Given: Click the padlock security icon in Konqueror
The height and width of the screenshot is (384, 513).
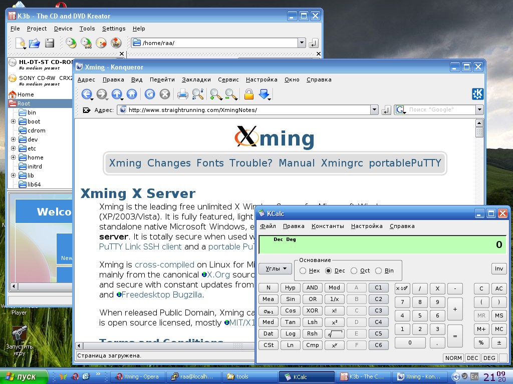Looking at the screenshot, I should point(248,94).
